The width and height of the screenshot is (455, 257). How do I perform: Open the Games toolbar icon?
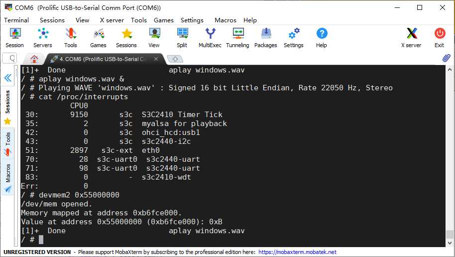click(99, 37)
